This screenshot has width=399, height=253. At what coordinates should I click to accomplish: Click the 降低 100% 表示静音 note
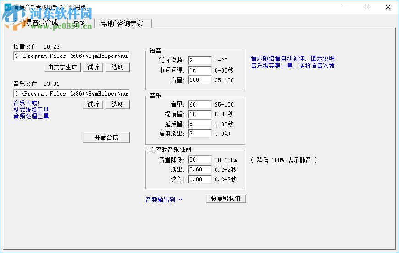(284, 160)
